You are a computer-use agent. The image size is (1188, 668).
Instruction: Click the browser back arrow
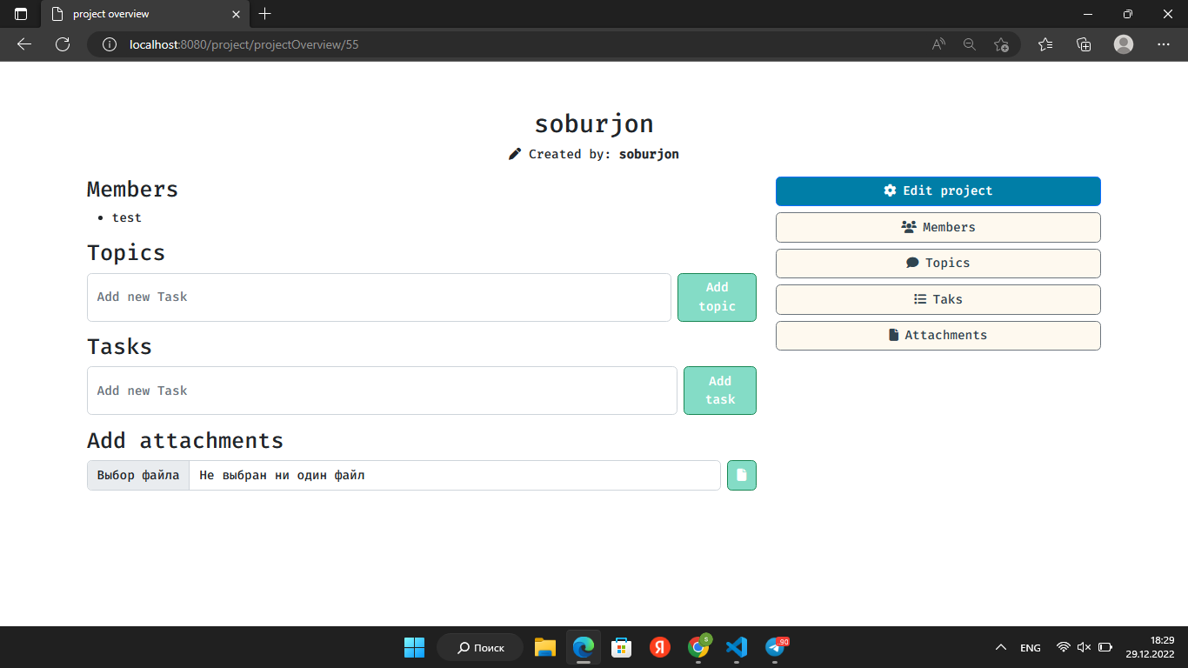[x=24, y=44]
